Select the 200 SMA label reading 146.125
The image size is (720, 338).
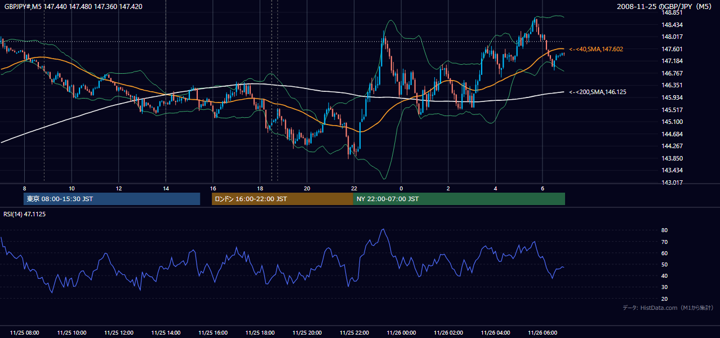(598, 92)
